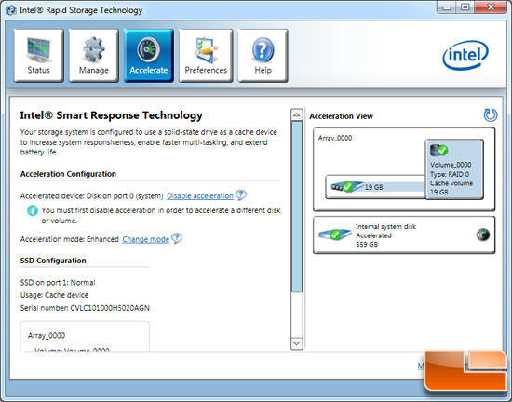Image resolution: width=512 pixels, height=402 pixels.
Task: Click the scrollbar down arrow
Action: (296, 343)
